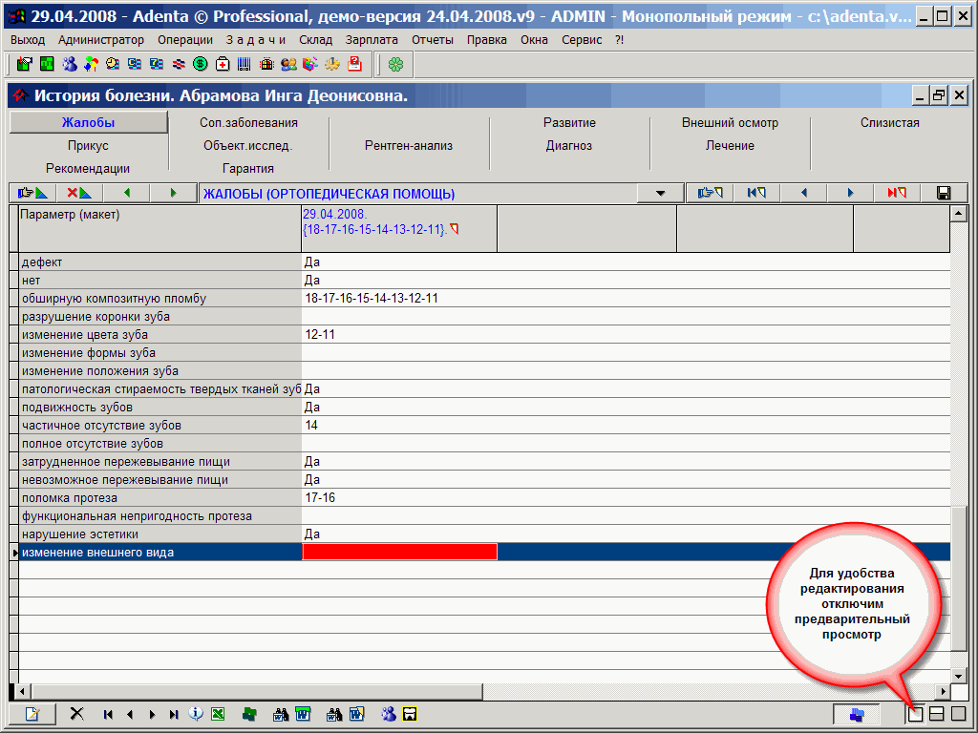Image resolution: width=978 pixels, height=733 pixels.
Task: Expand the Жалобы section dropdown arrow
Action: 661,194
